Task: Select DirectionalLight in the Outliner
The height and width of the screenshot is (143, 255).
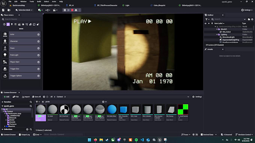Action: tap(228, 37)
